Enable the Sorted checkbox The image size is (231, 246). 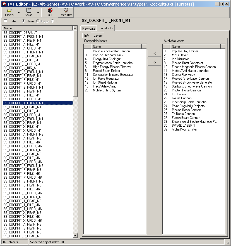pos(5,21)
